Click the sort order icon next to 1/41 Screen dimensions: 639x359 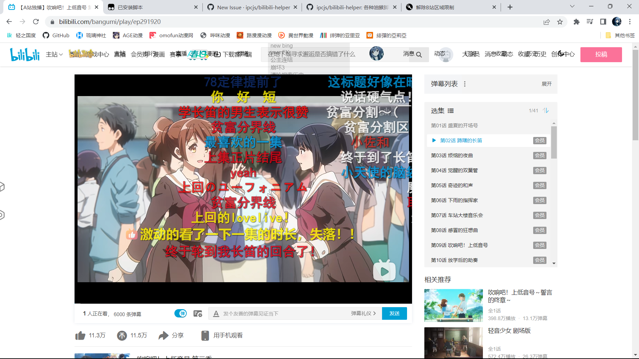click(546, 111)
